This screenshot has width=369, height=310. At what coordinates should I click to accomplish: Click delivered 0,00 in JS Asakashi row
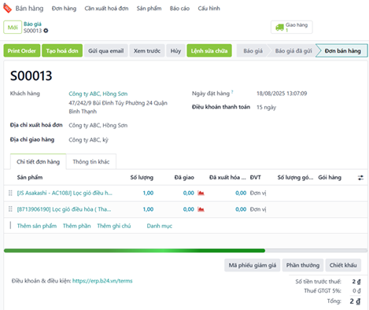[189, 193]
